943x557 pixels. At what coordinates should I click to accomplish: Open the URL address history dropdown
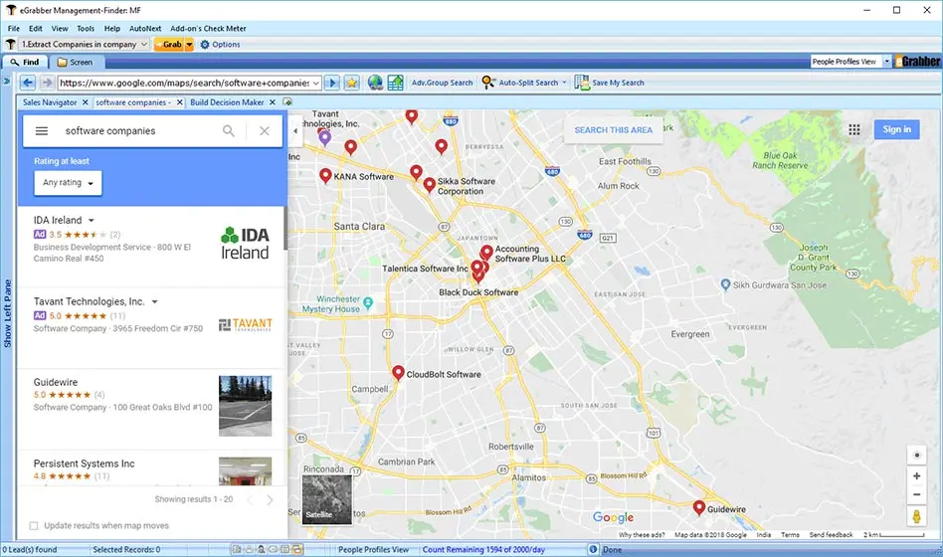[x=316, y=83]
